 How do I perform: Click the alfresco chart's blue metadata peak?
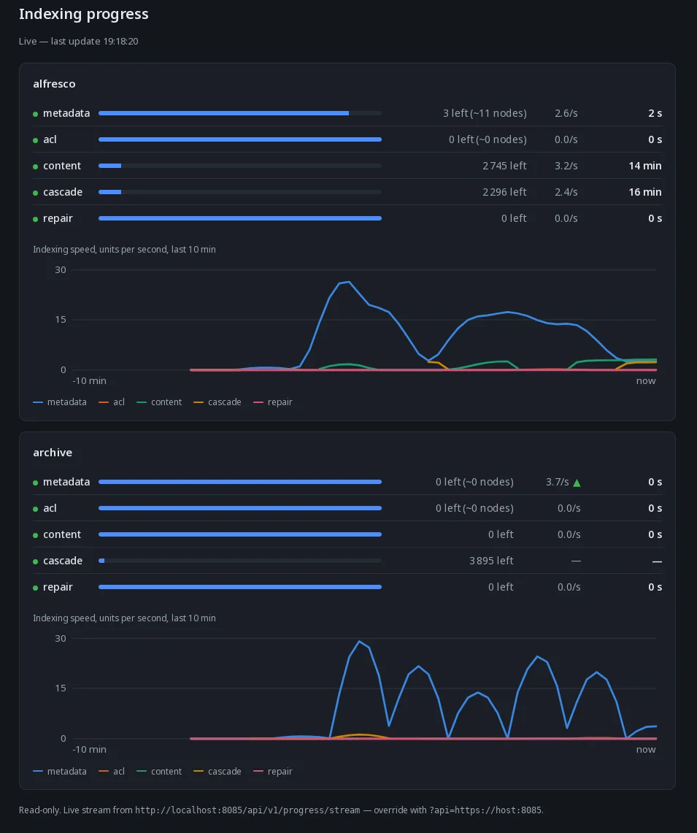click(x=348, y=282)
